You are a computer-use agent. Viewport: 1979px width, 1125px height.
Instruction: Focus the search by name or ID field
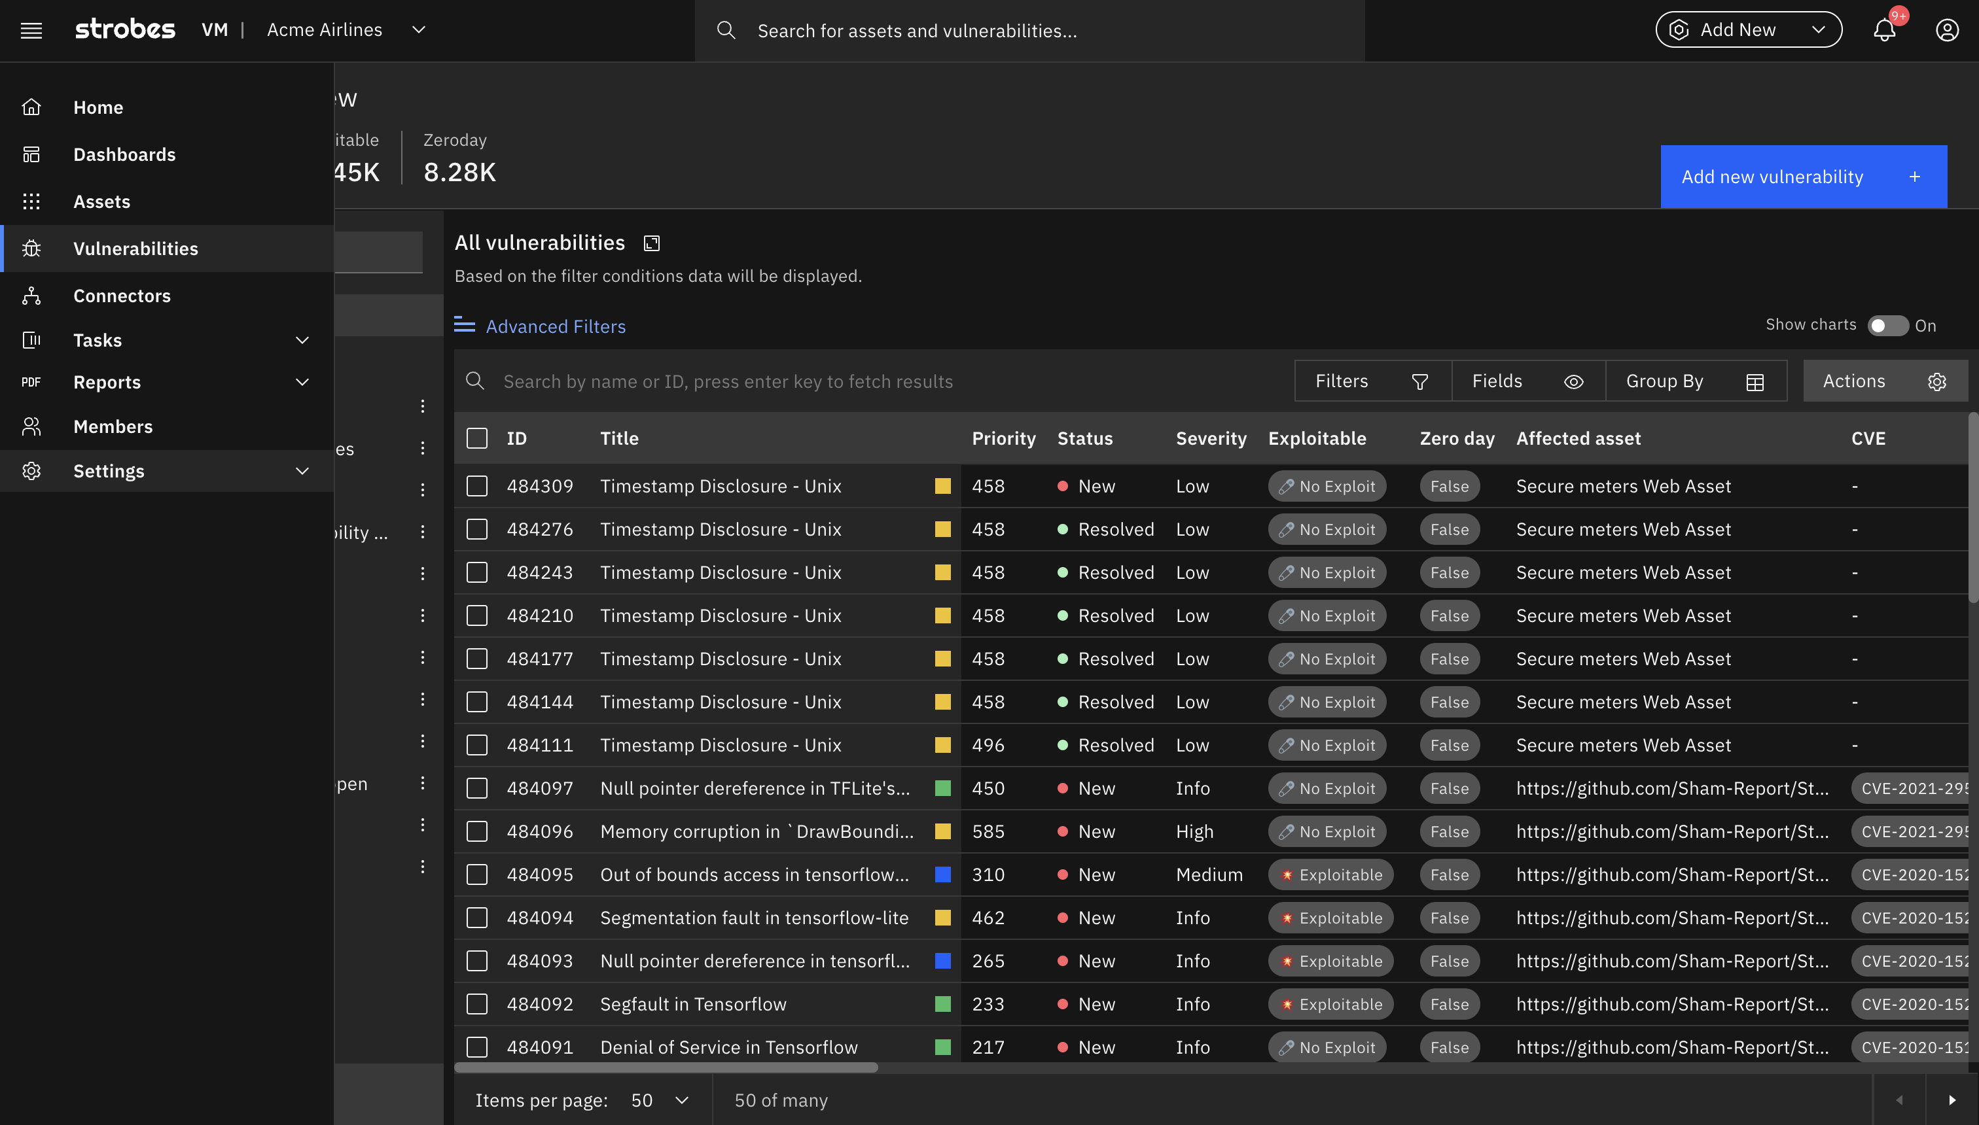pos(874,381)
